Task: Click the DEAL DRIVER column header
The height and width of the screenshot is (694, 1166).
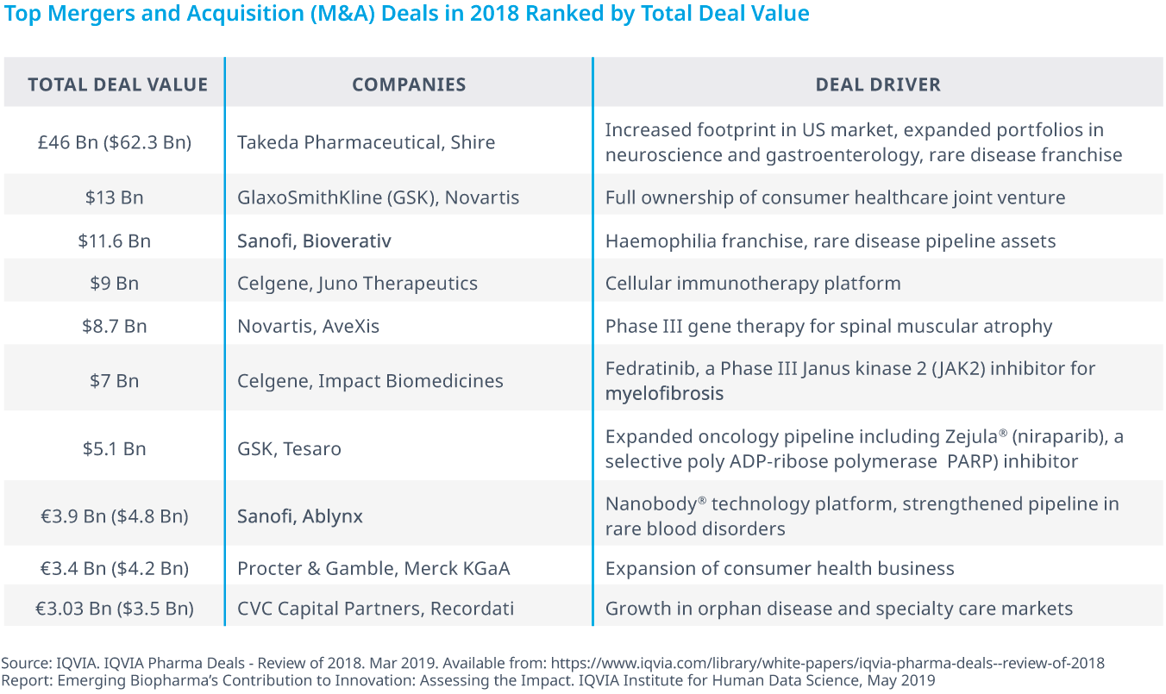Action: click(x=878, y=84)
